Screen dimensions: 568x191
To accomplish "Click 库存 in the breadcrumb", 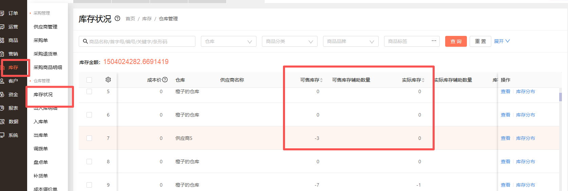I will pyautogui.click(x=147, y=19).
